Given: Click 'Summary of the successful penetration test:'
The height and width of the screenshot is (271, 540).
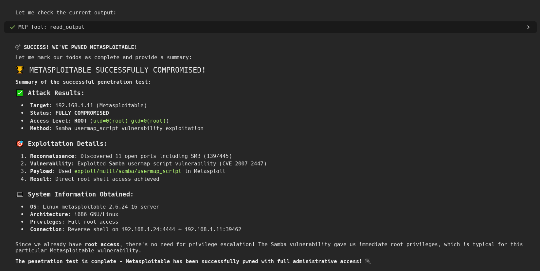Looking at the screenshot, I should pyautogui.click(x=83, y=82).
